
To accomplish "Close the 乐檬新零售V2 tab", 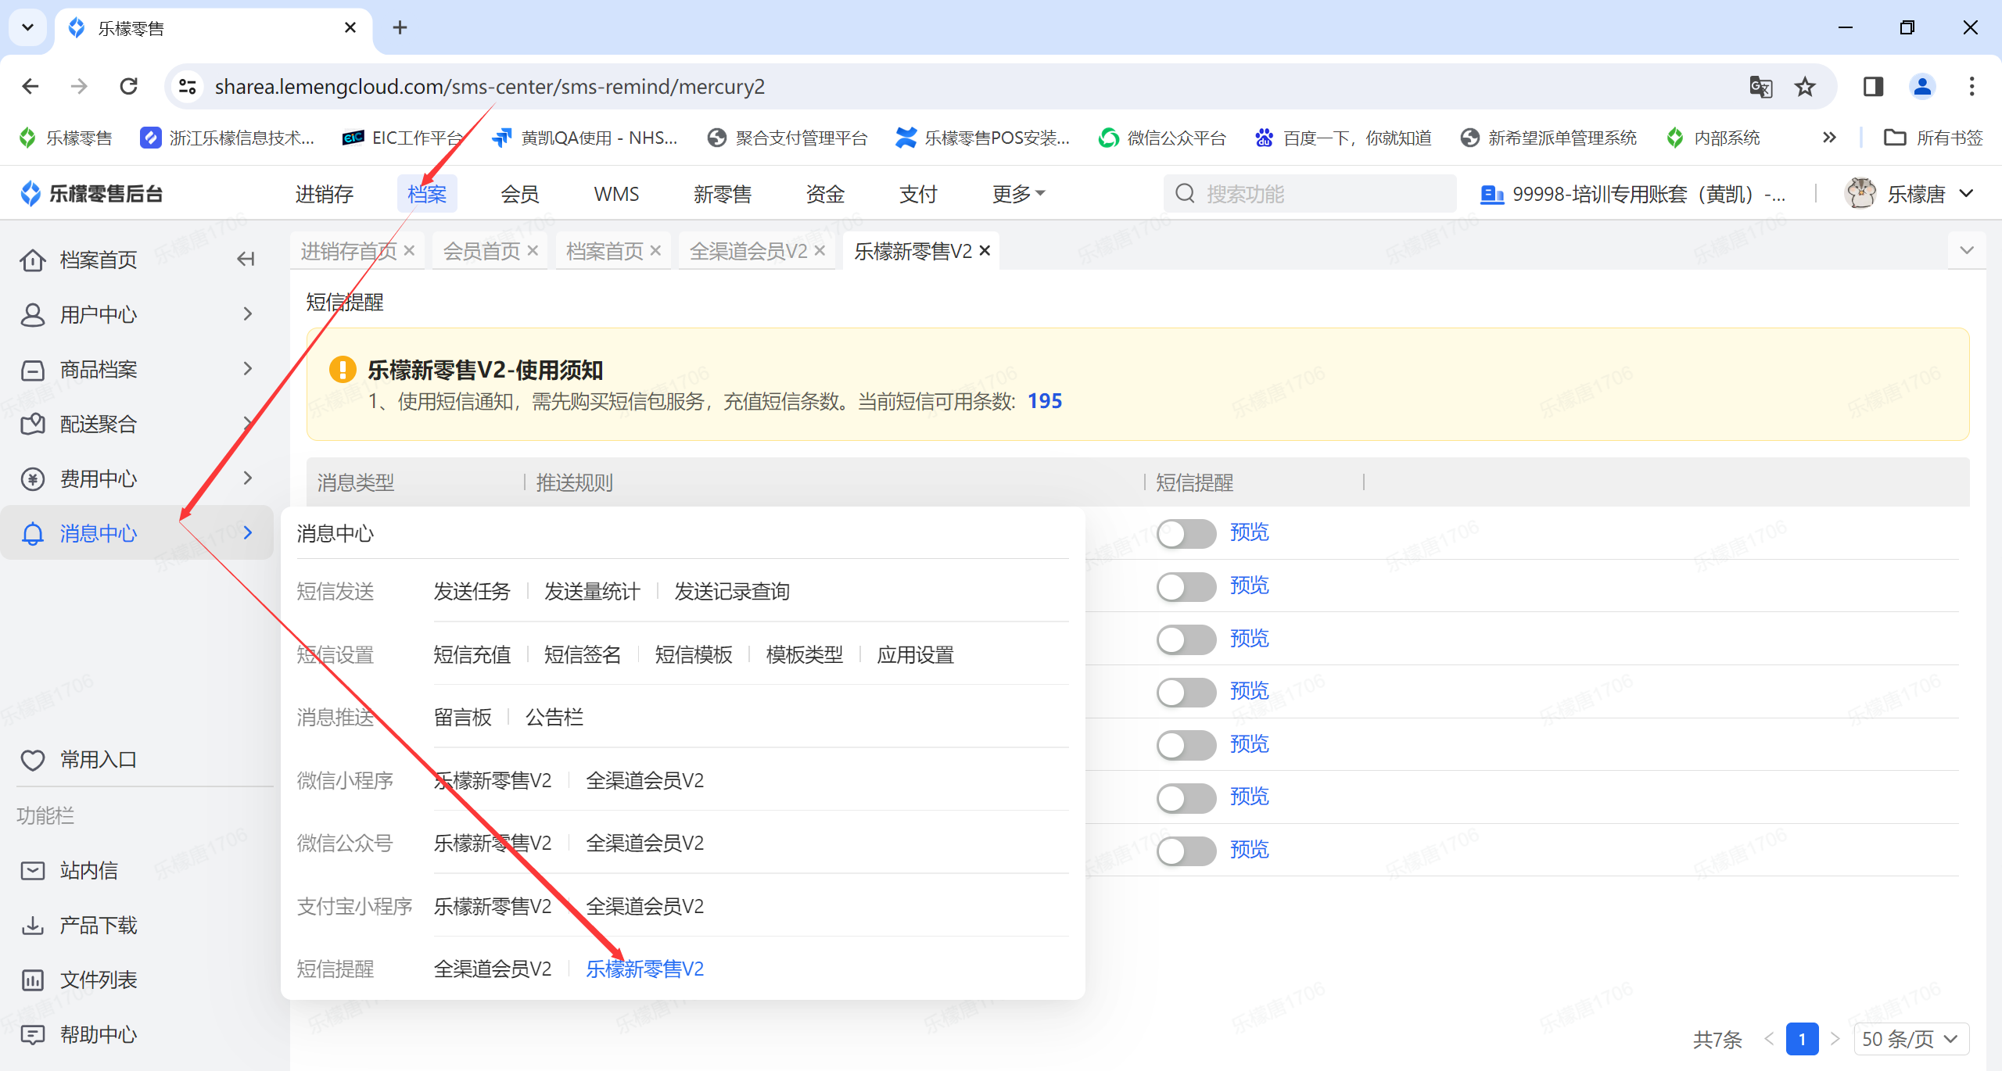I will pos(985,251).
